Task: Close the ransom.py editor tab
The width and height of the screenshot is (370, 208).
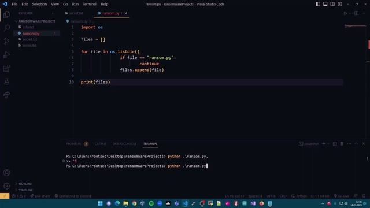Action: (126, 13)
